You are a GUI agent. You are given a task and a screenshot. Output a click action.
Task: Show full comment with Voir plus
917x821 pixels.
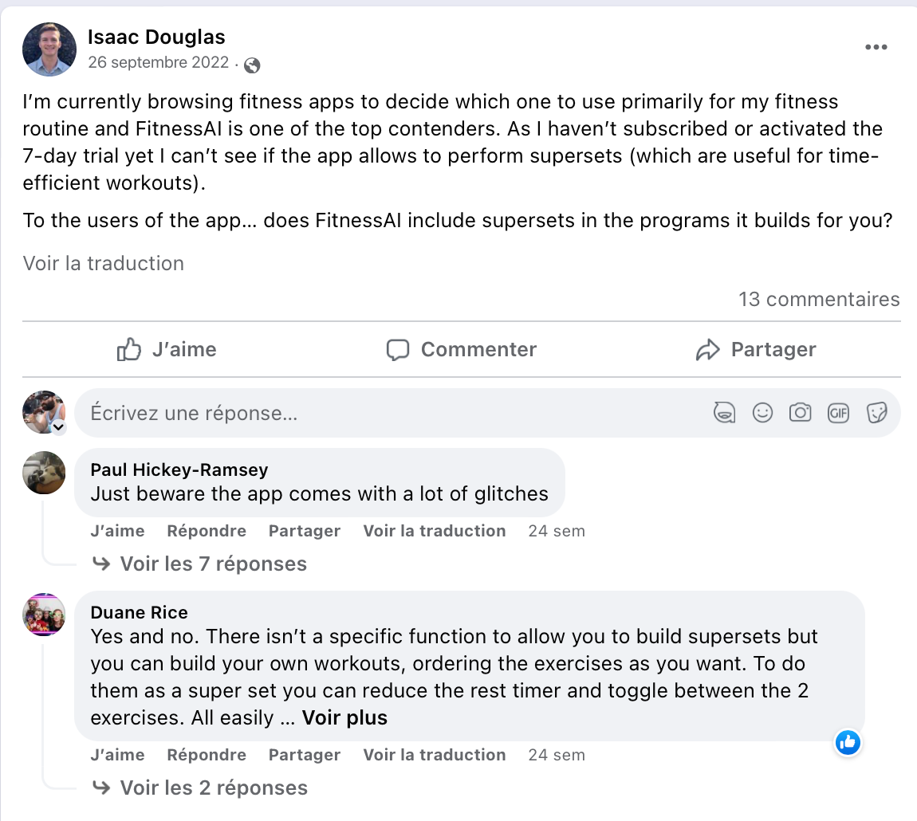tap(344, 717)
